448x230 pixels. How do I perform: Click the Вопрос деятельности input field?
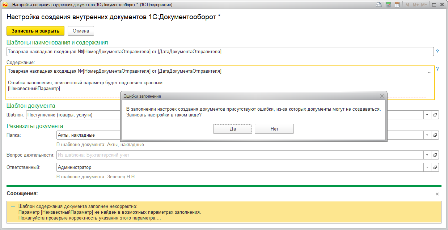240,155
